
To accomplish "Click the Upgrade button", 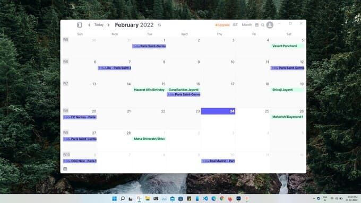I will 222,25.
